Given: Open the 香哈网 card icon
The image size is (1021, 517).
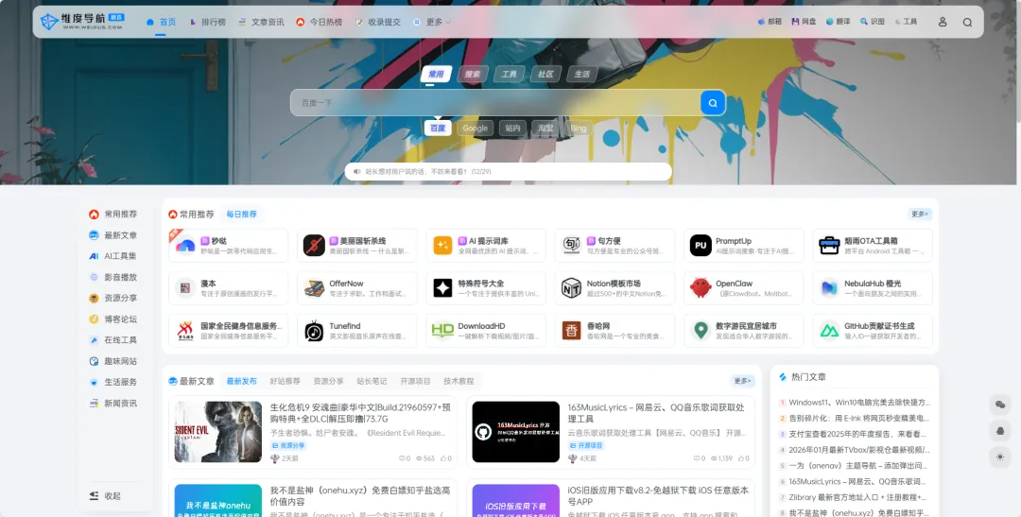Looking at the screenshot, I should coord(572,331).
